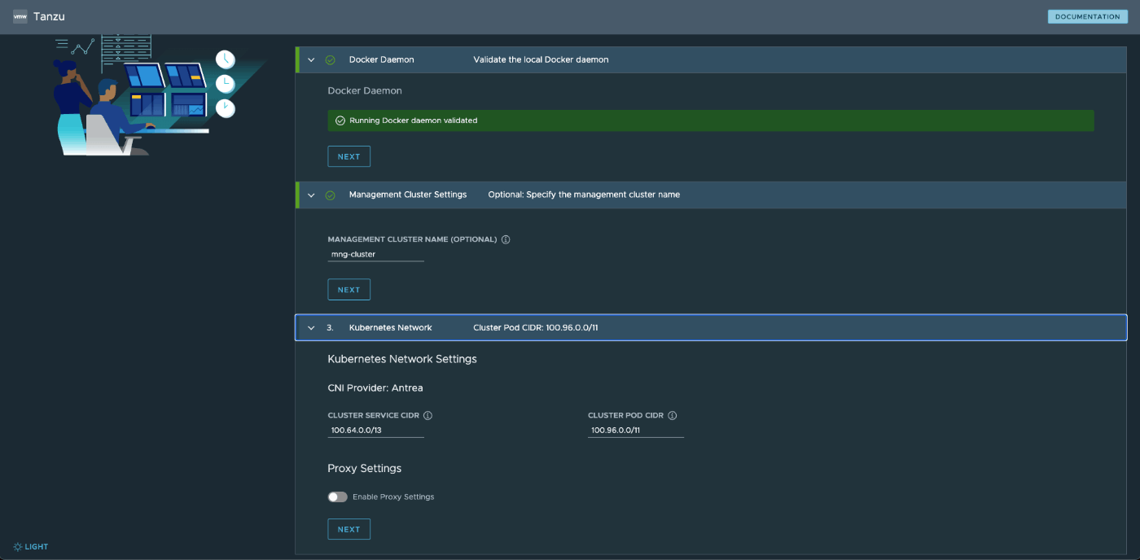Viewport: 1140px width, 560px height.
Task: Click 'Validate the local Docker daemon' text
Action: coord(541,59)
